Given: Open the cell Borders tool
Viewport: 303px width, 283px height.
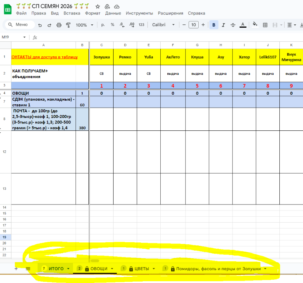Looking at the screenshot, I should tap(265, 25).
